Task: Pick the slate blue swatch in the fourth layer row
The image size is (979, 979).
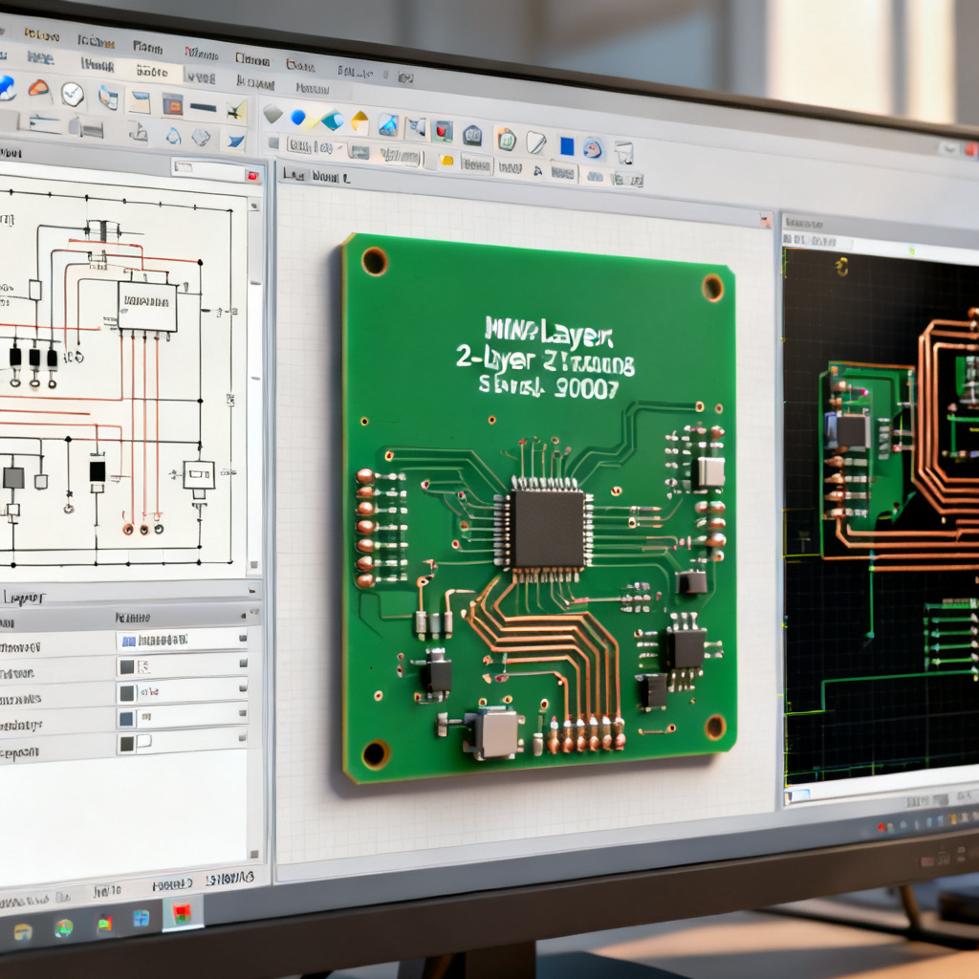Action: (x=127, y=719)
